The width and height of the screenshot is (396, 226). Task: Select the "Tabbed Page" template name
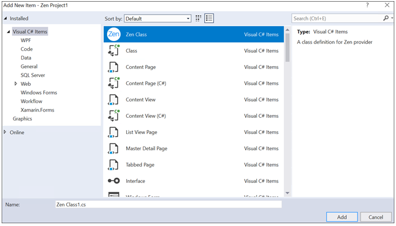click(140, 165)
